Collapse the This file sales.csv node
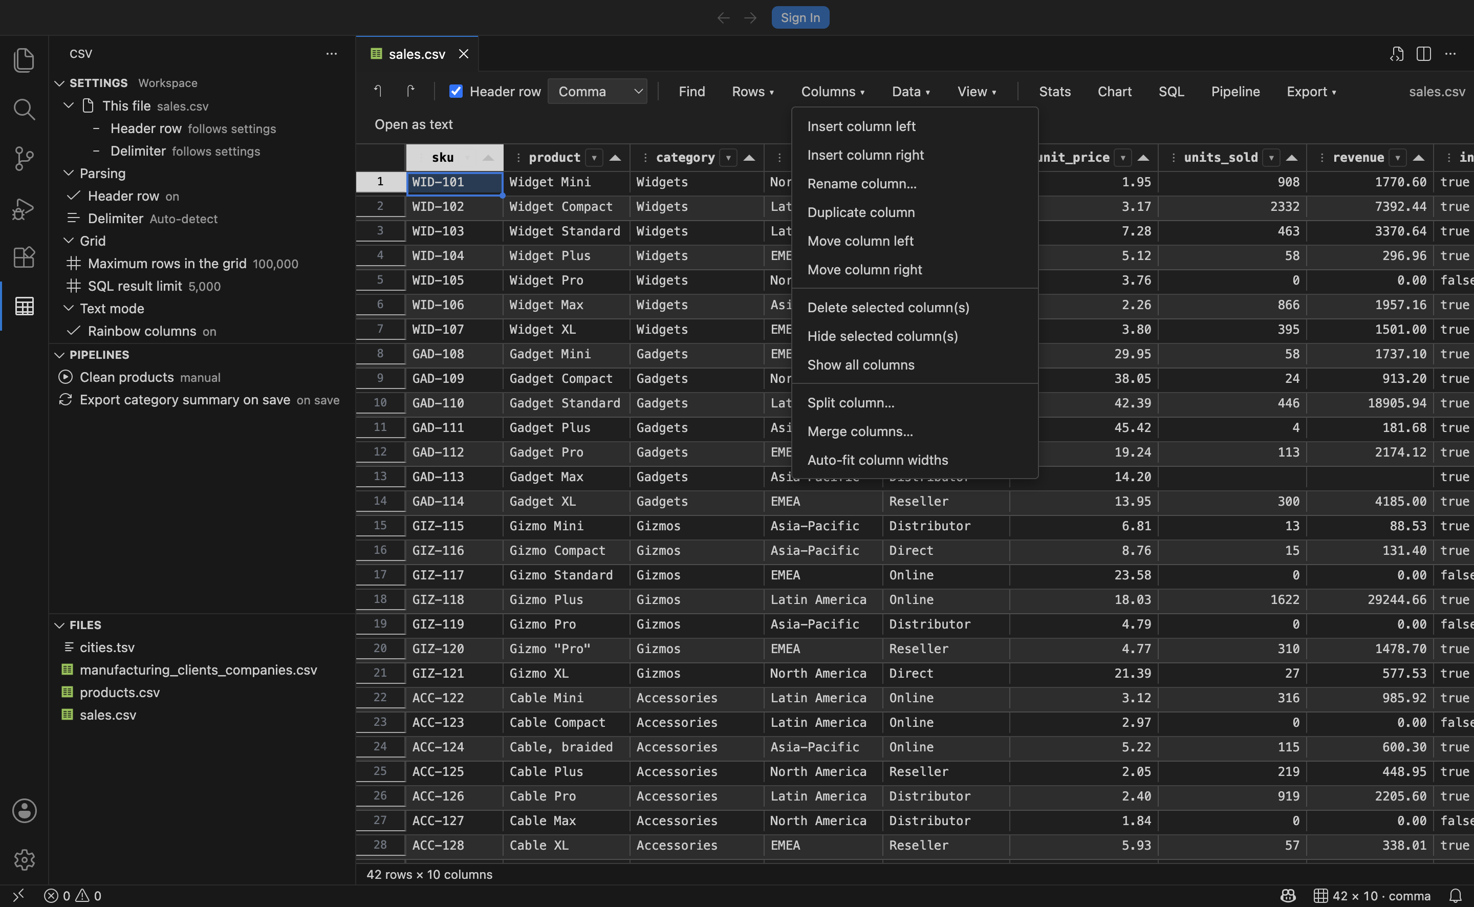Image resolution: width=1474 pixels, height=907 pixels. tap(69, 105)
